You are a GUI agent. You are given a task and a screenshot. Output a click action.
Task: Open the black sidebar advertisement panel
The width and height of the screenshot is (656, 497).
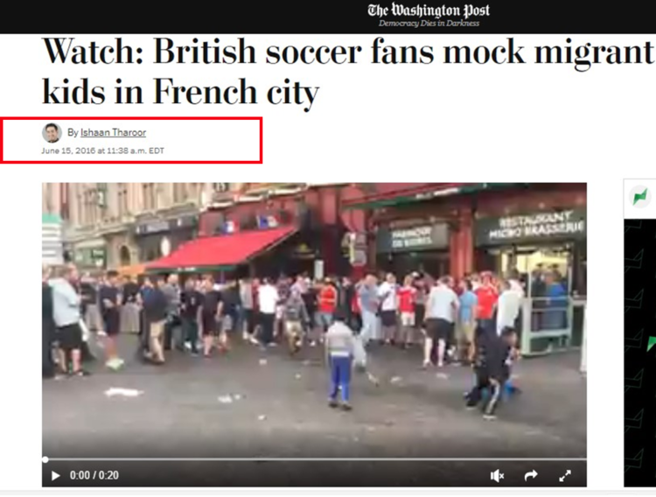[x=639, y=353]
